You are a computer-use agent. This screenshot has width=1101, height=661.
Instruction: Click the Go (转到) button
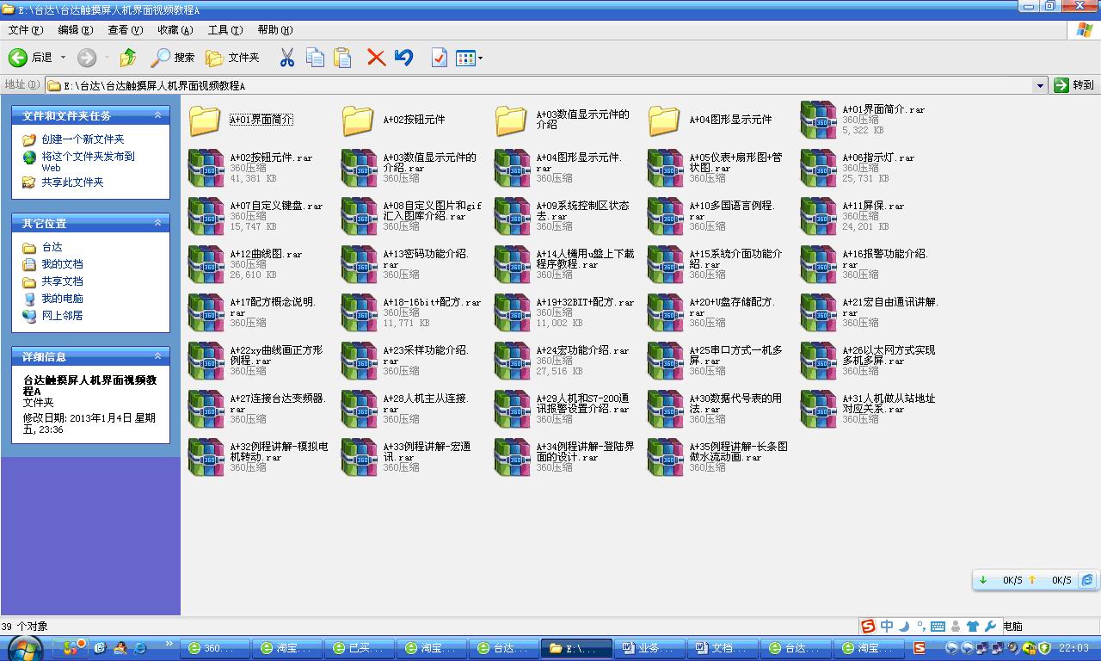(x=1074, y=85)
